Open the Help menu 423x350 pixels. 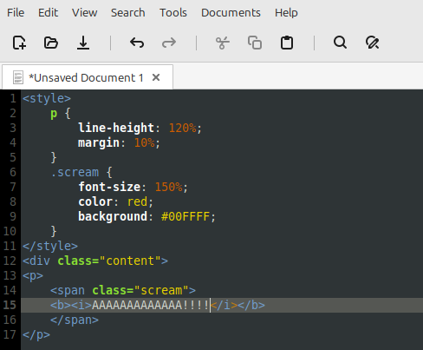(x=286, y=13)
